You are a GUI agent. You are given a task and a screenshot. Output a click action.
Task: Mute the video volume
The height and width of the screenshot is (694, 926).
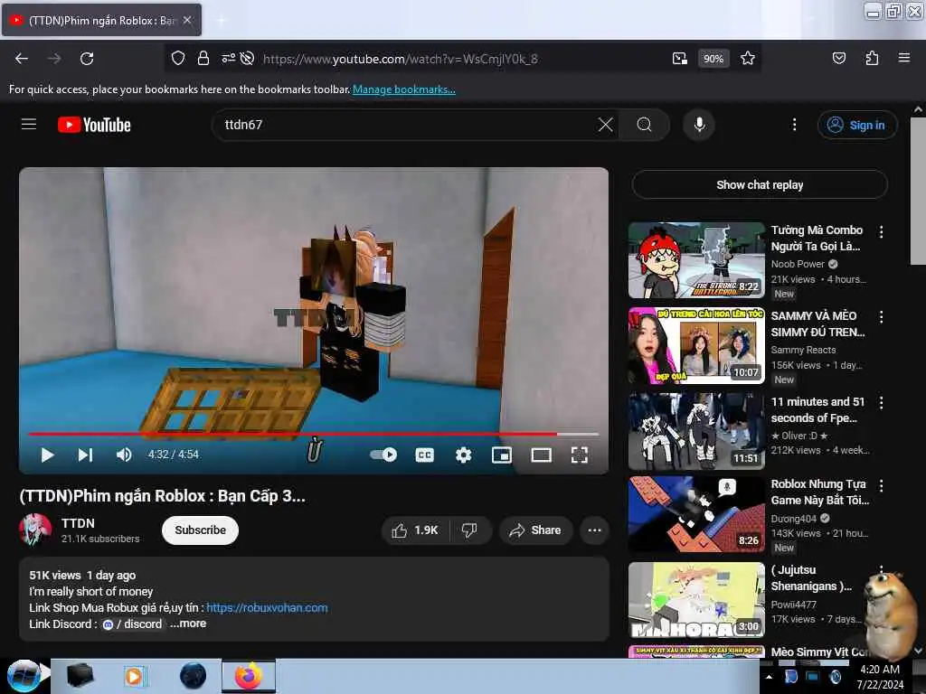click(123, 455)
